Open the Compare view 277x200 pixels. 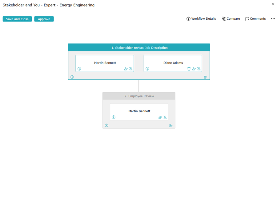(x=231, y=19)
